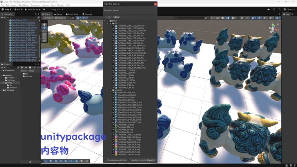This screenshot has width=297, height=167.
Task: Uncheck the Shisa root folder checkbox
Action: click(x=108, y=21)
